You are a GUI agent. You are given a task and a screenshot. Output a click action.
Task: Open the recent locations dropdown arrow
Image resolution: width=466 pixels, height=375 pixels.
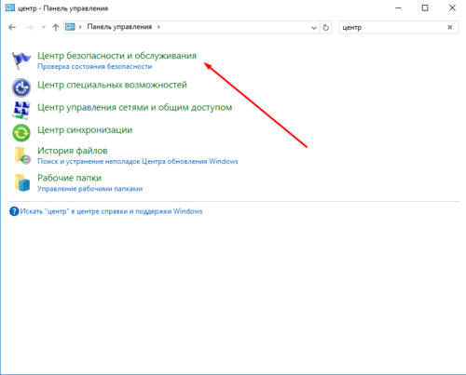(x=44, y=27)
